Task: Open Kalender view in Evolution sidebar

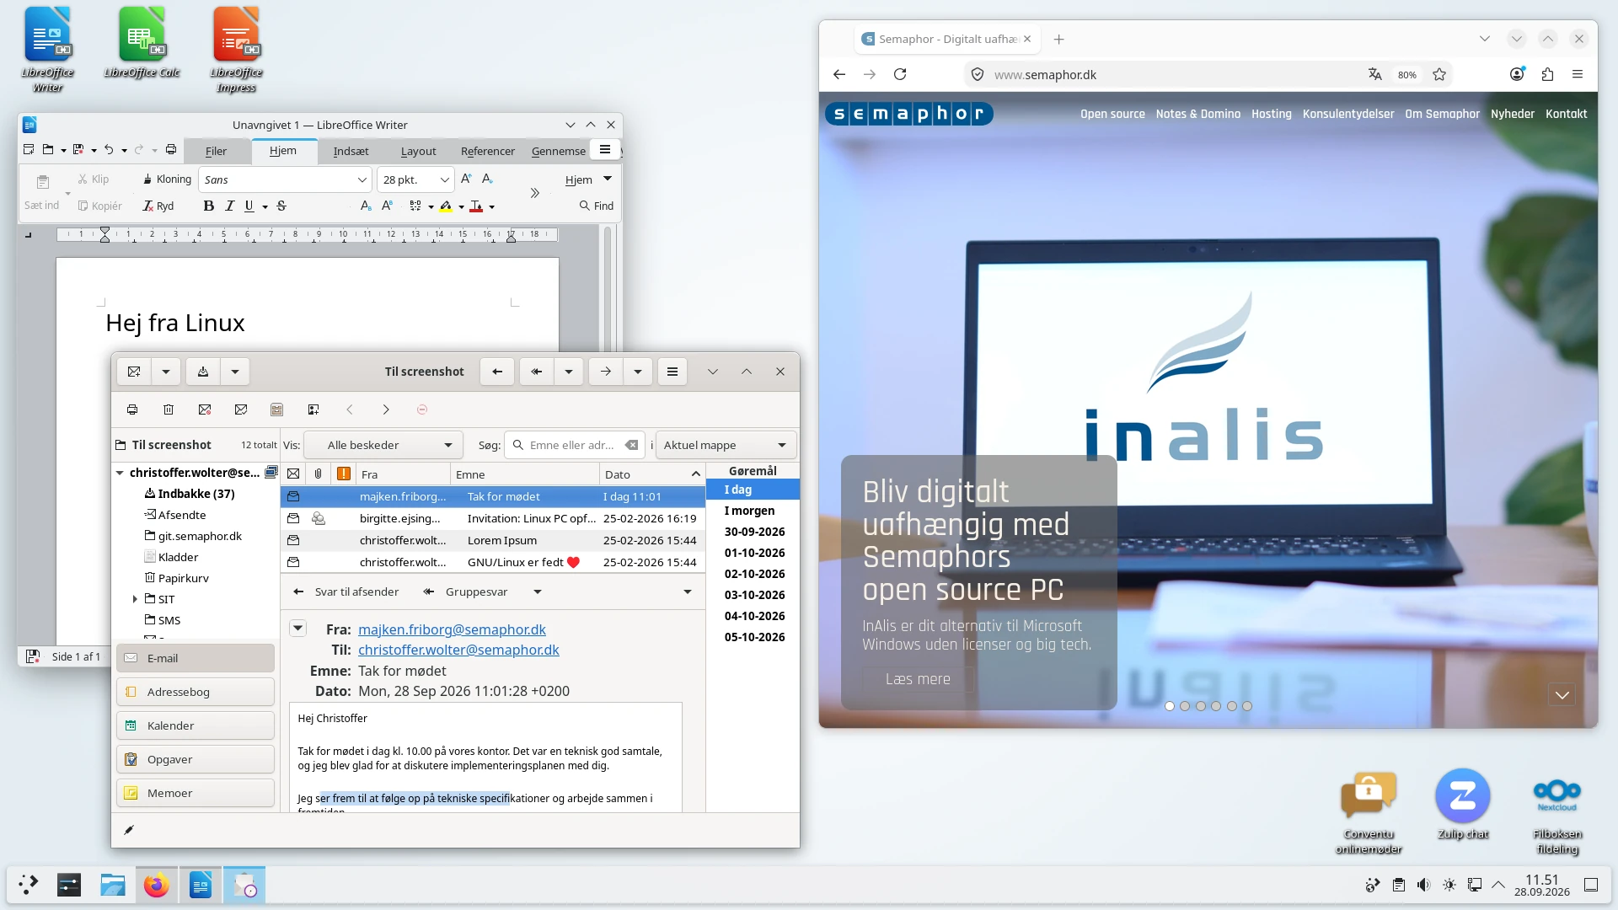Action: tap(196, 725)
